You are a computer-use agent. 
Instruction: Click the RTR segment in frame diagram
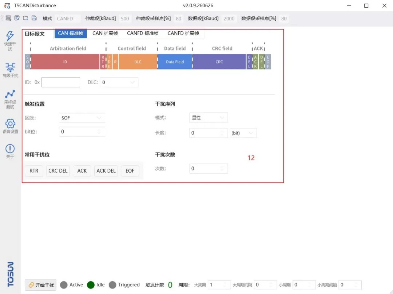click(x=103, y=62)
